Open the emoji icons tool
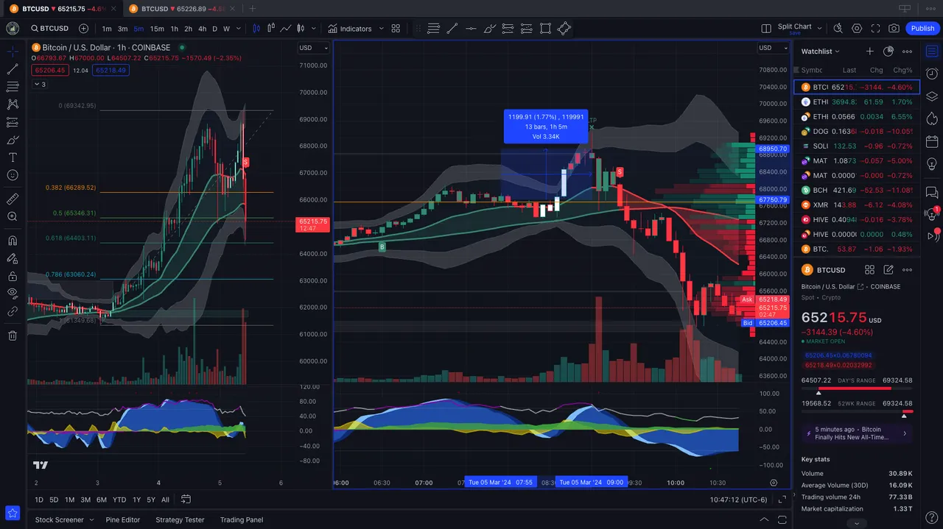Image resolution: width=943 pixels, height=529 pixels. point(13,175)
